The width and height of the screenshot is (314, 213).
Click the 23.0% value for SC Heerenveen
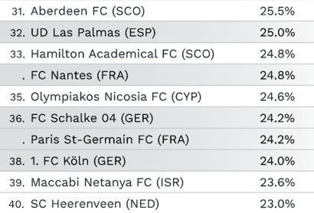[x=278, y=204]
